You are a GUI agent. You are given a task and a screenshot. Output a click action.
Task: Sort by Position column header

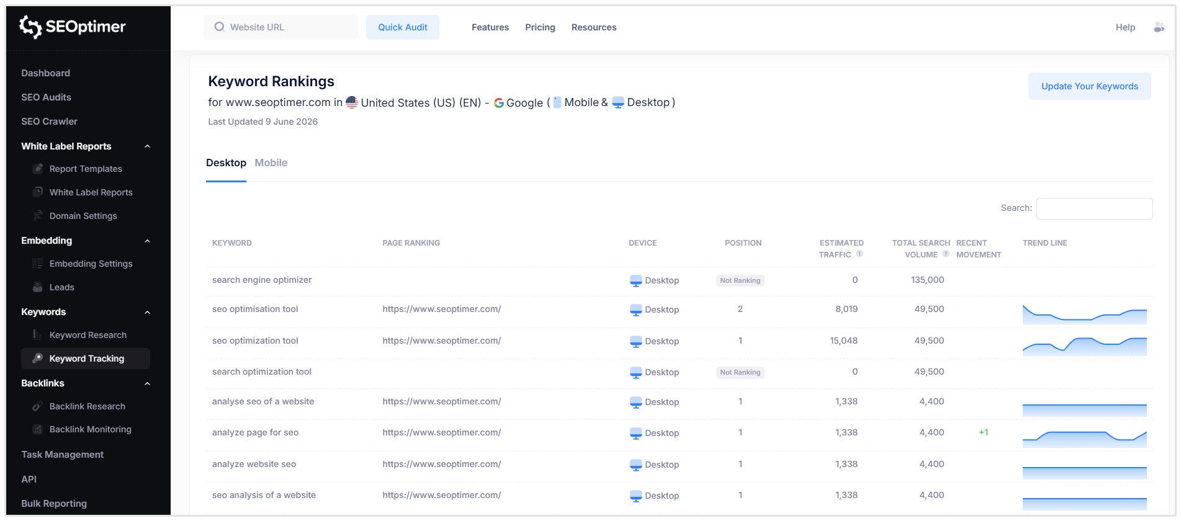point(743,243)
